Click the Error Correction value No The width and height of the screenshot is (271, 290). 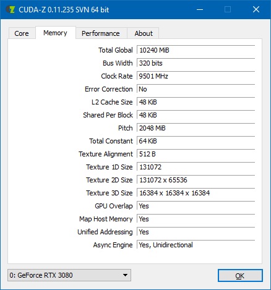pyautogui.click(x=196, y=89)
